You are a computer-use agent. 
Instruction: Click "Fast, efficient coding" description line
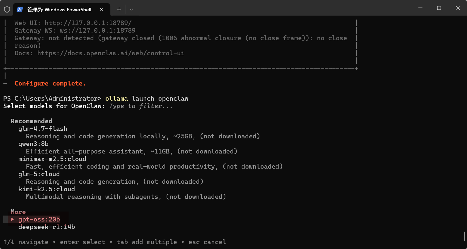coord(154,166)
